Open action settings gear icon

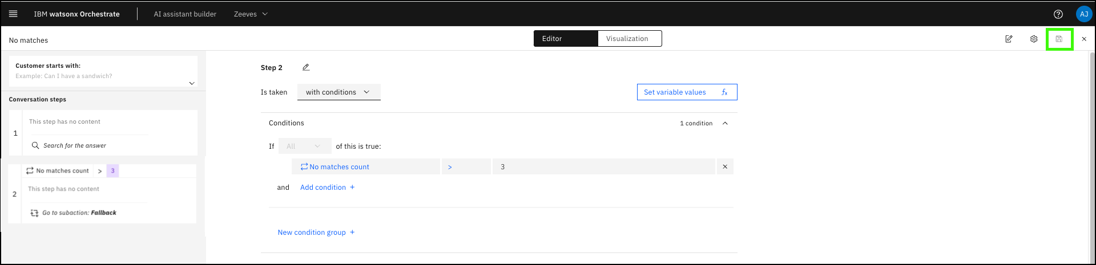click(x=1034, y=39)
